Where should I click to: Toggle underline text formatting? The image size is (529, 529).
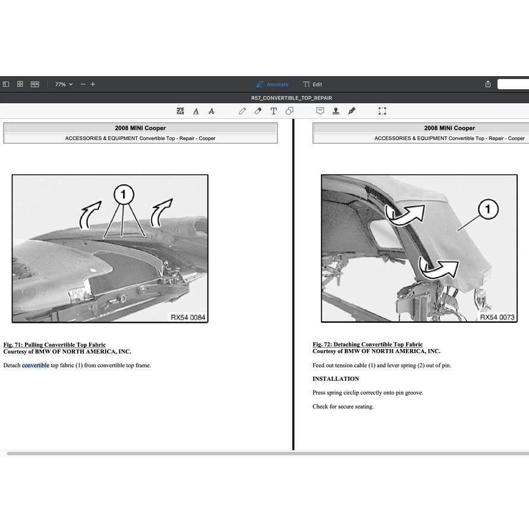pos(196,111)
